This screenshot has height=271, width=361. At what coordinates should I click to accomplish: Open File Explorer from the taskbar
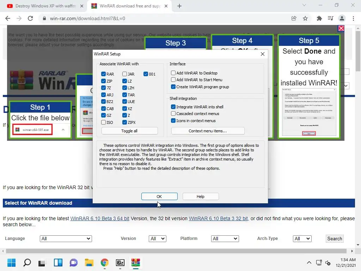(x=89, y=263)
